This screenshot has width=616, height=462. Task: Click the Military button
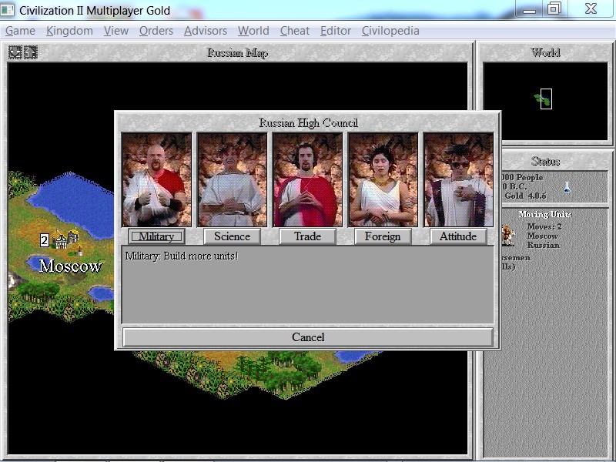tap(157, 236)
